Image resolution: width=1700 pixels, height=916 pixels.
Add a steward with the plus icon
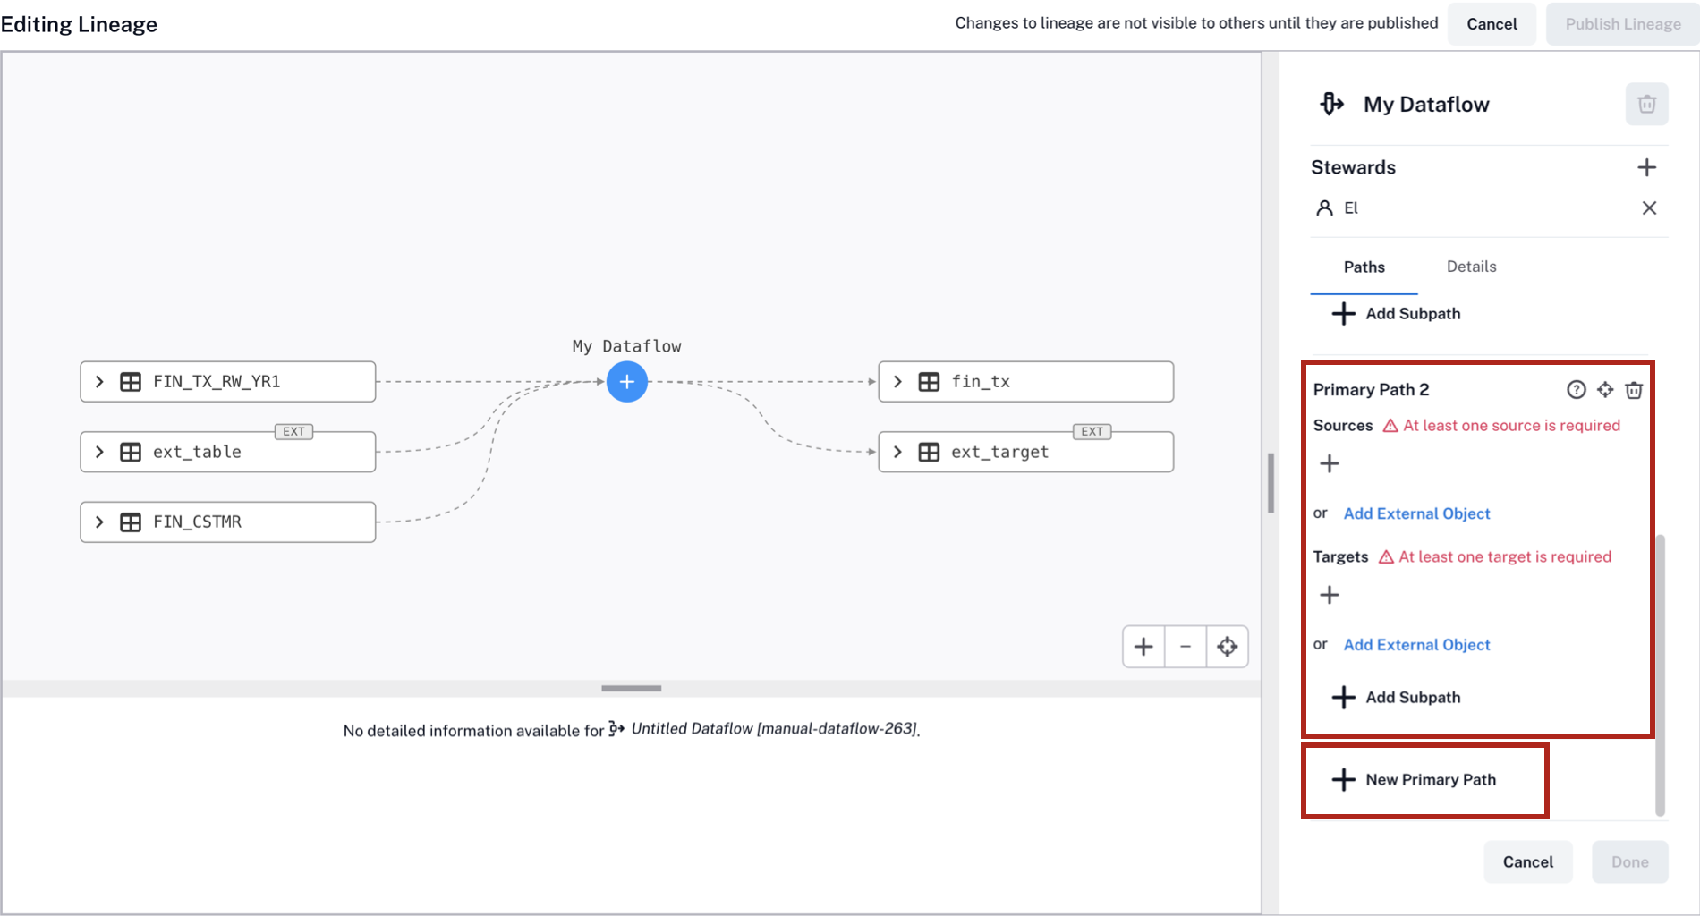click(1646, 167)
